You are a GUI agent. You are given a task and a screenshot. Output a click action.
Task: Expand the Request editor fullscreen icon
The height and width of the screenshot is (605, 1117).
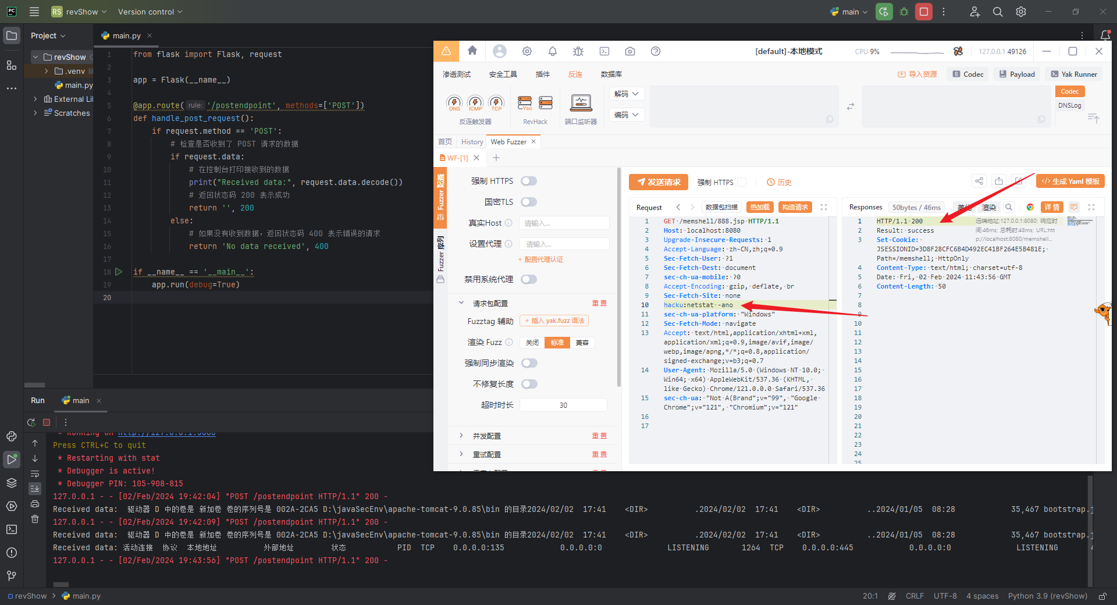click(824, 207)
